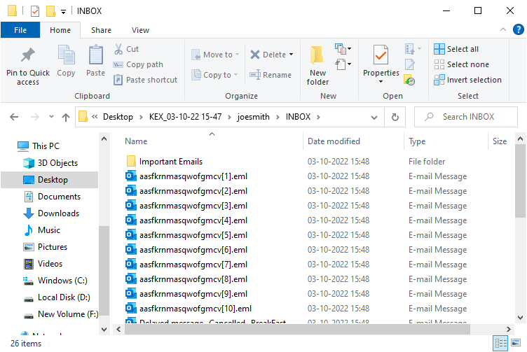Open the File tab
The image size is (527, 352).
(x=20, y=30)
